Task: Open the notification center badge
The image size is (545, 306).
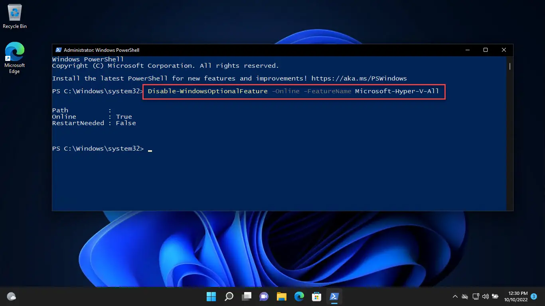Action: point(534,296)
